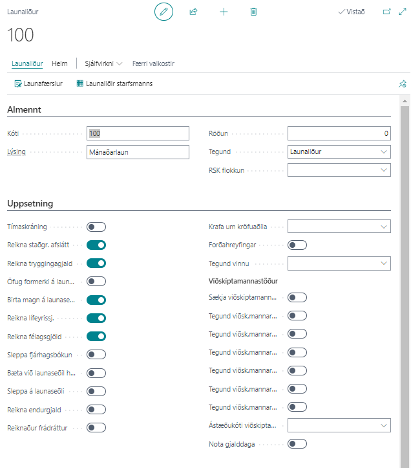
Task: Click Færri valkostir link
Action: [153, 63]
